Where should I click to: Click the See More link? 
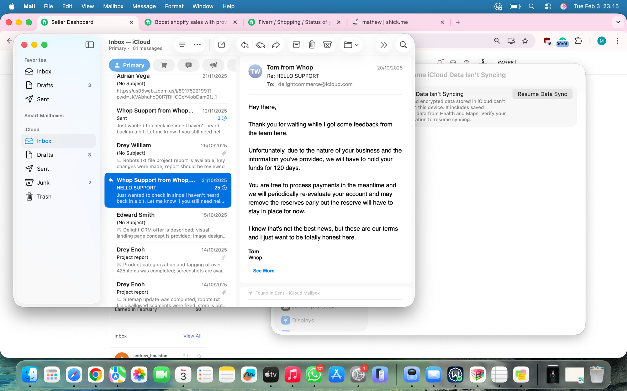(x=264, y=271)
